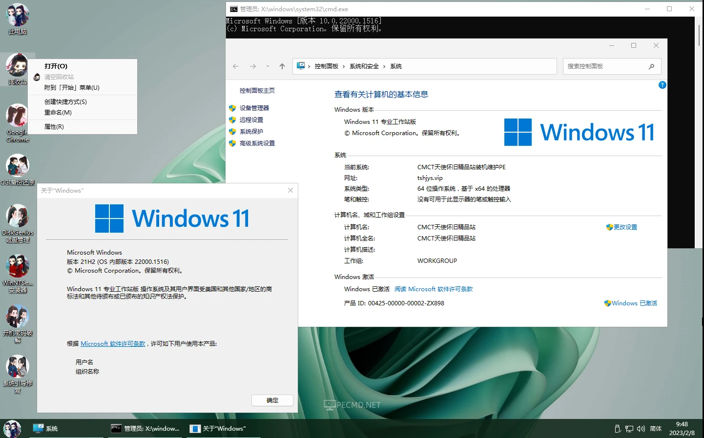Choose 属性(R) in context menu
The image size is (704, 438).
click(x=83, y=127)
